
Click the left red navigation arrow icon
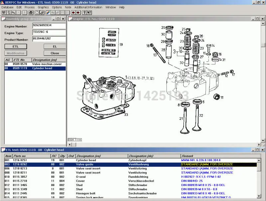pyautogui.click(x=73, y=13)
